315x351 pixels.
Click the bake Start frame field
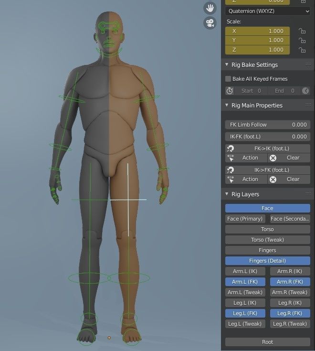coord(251,91)
